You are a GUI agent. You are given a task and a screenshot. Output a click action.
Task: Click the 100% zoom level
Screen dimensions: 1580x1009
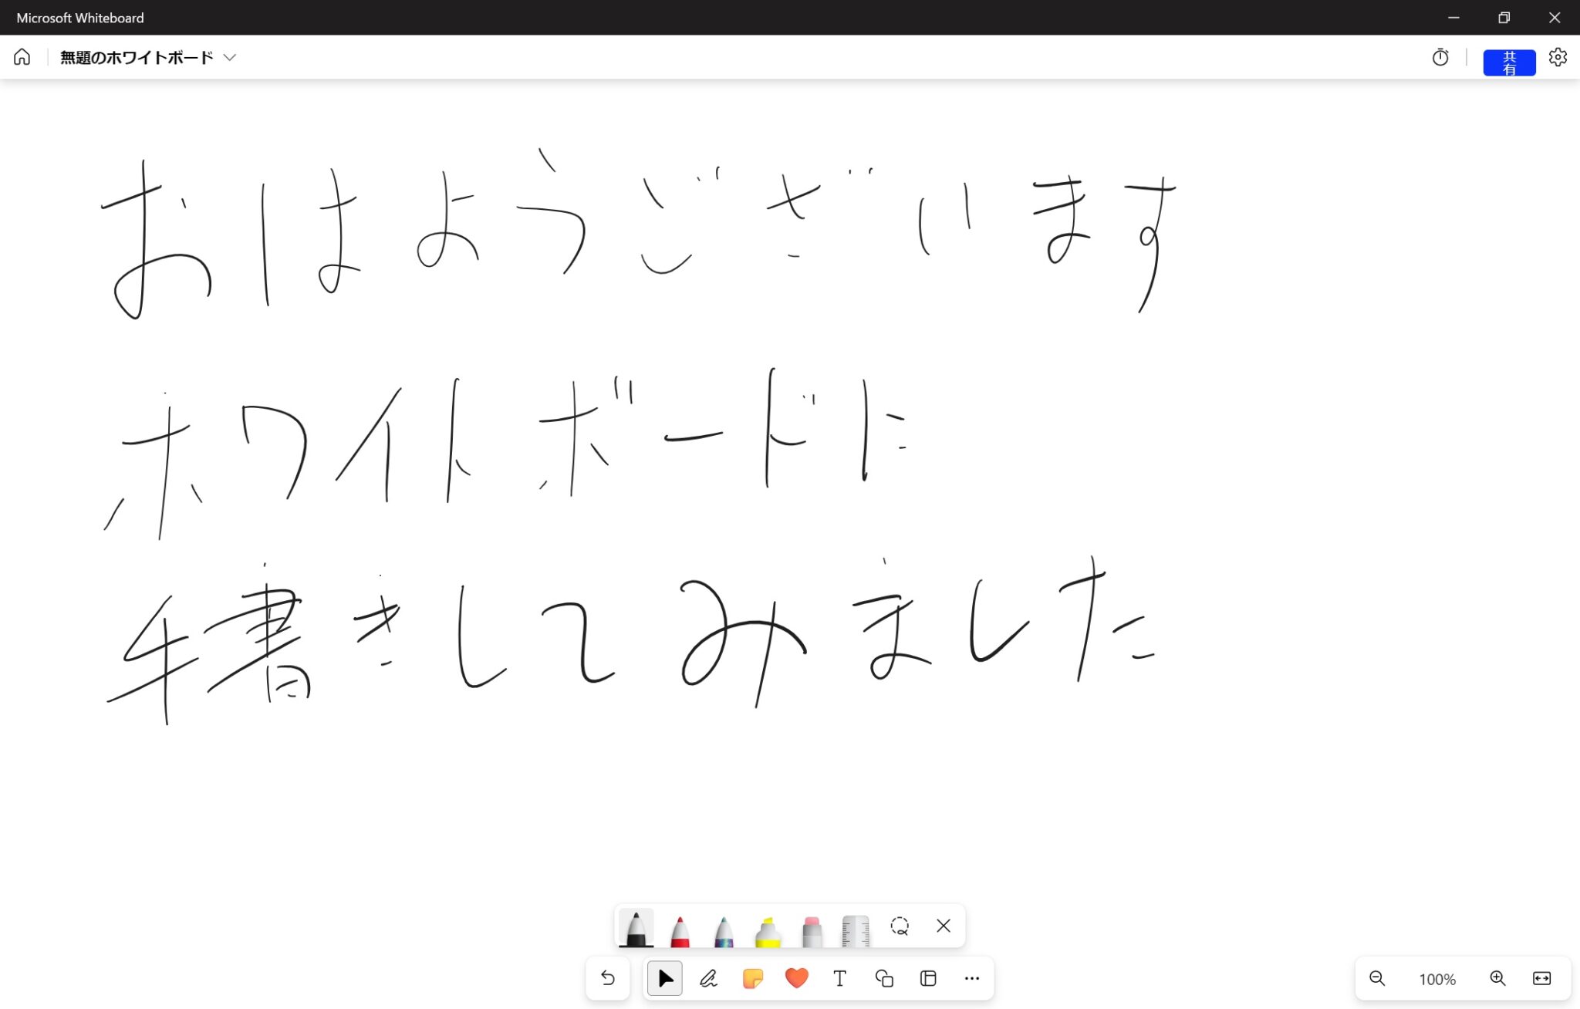(1437, 979)
